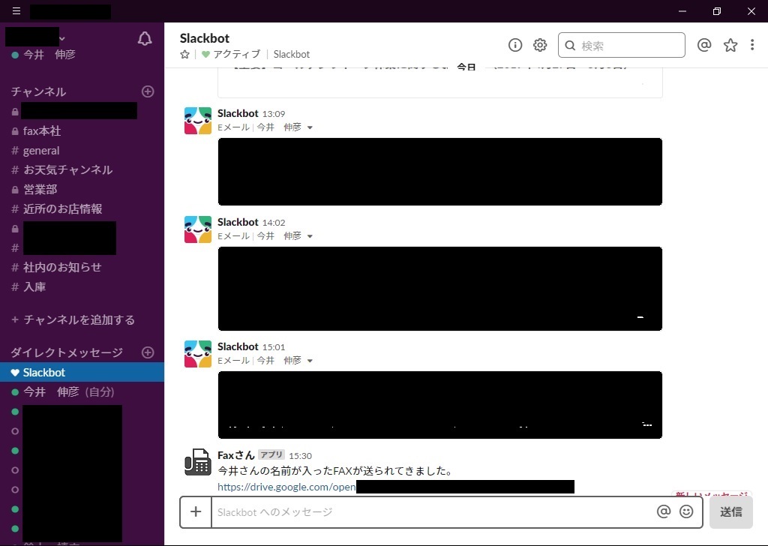Screen dimensions: 768x546
Task: Open 入庫 channel
Action: click(x=34, y=287)
